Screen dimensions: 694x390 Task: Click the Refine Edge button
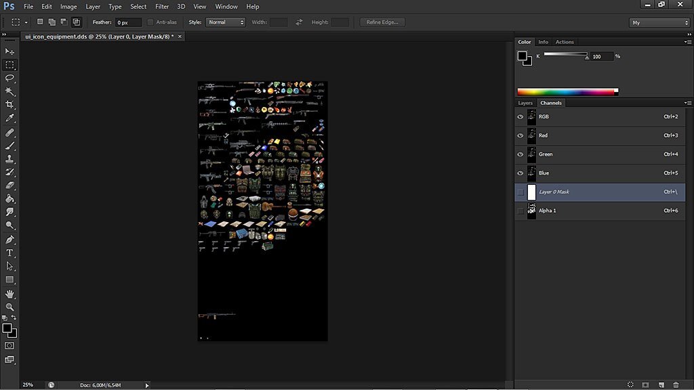click(383, 22)
